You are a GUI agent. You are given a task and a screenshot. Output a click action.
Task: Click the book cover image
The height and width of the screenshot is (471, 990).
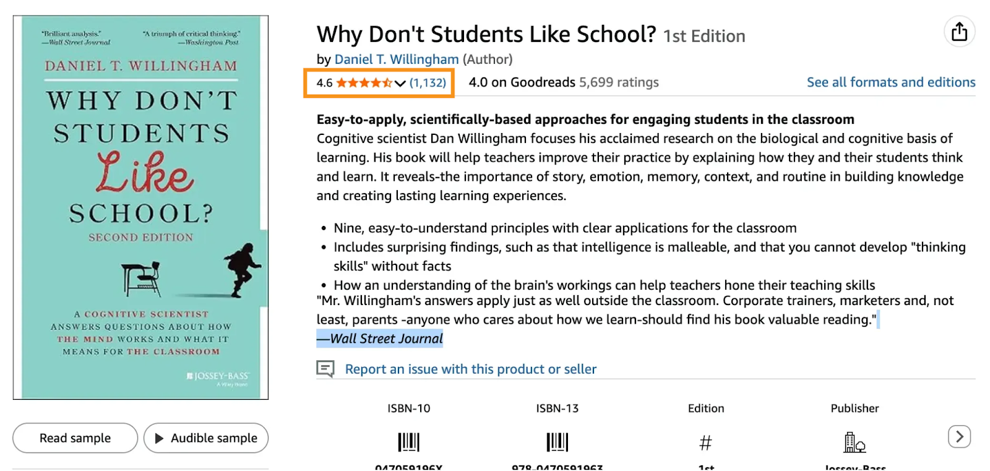[x=141, y=207]
